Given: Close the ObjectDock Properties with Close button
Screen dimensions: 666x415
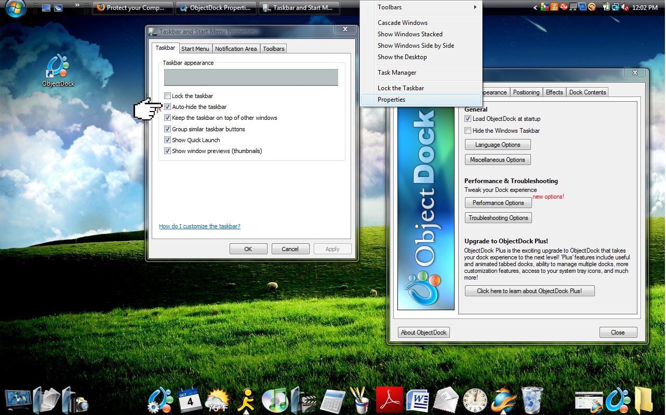Looking at the screenshot, I should pyautogui.click(x=618, y=333).
